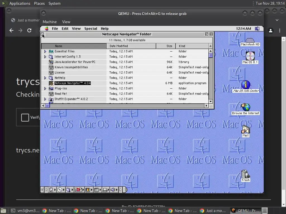
Task: Select the Netscape Navigator 4.04 application icon
Action: [51, 83]
